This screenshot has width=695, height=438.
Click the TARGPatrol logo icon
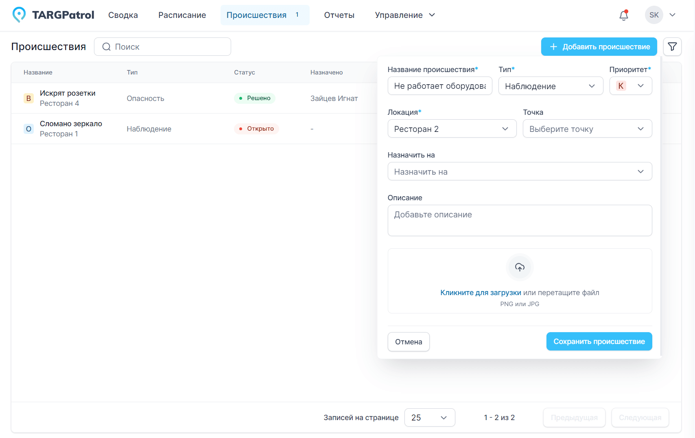pos(19,15)
